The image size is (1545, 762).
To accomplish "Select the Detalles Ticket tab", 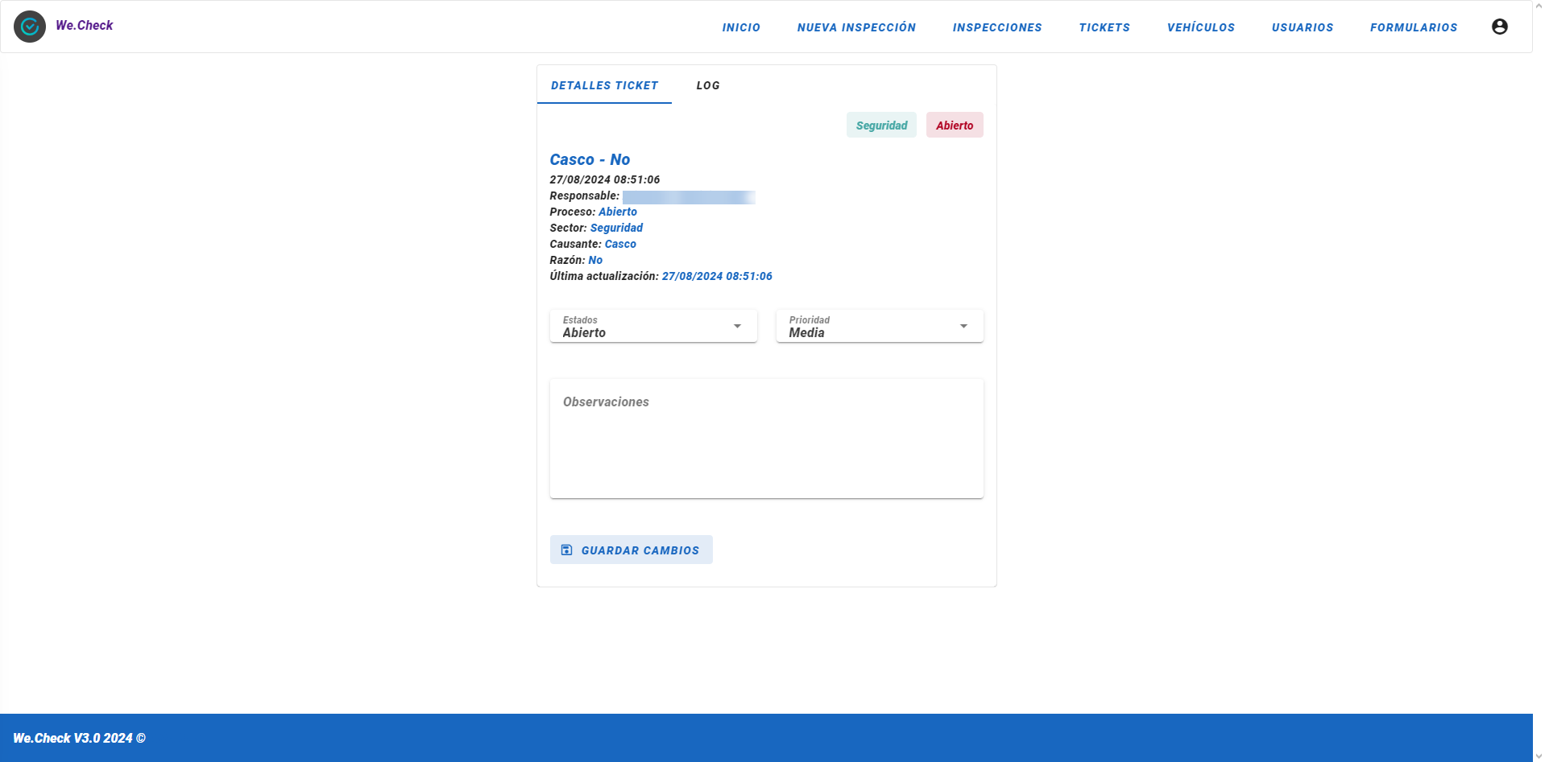I will pyautogui.click(x=604, y=85).
